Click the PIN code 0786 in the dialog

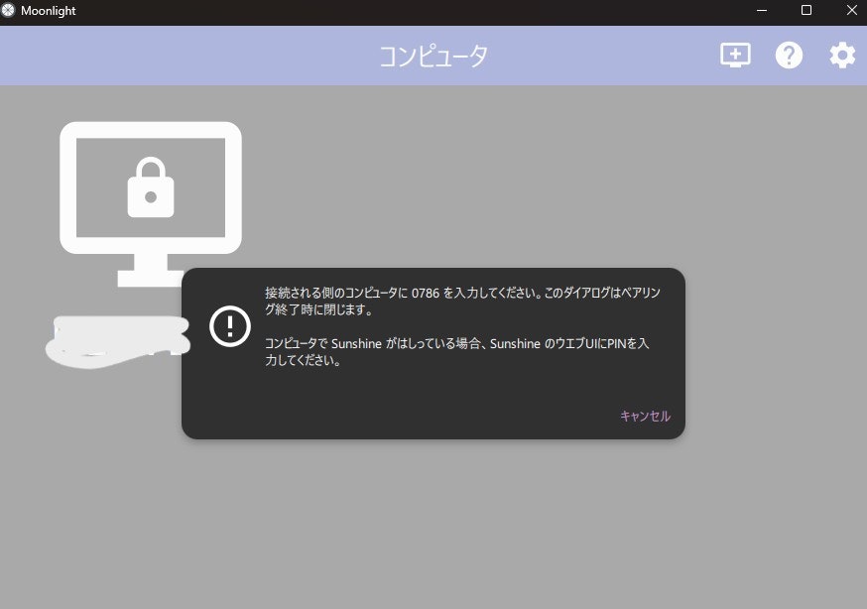pyautogui.click(x=424, y=292)
